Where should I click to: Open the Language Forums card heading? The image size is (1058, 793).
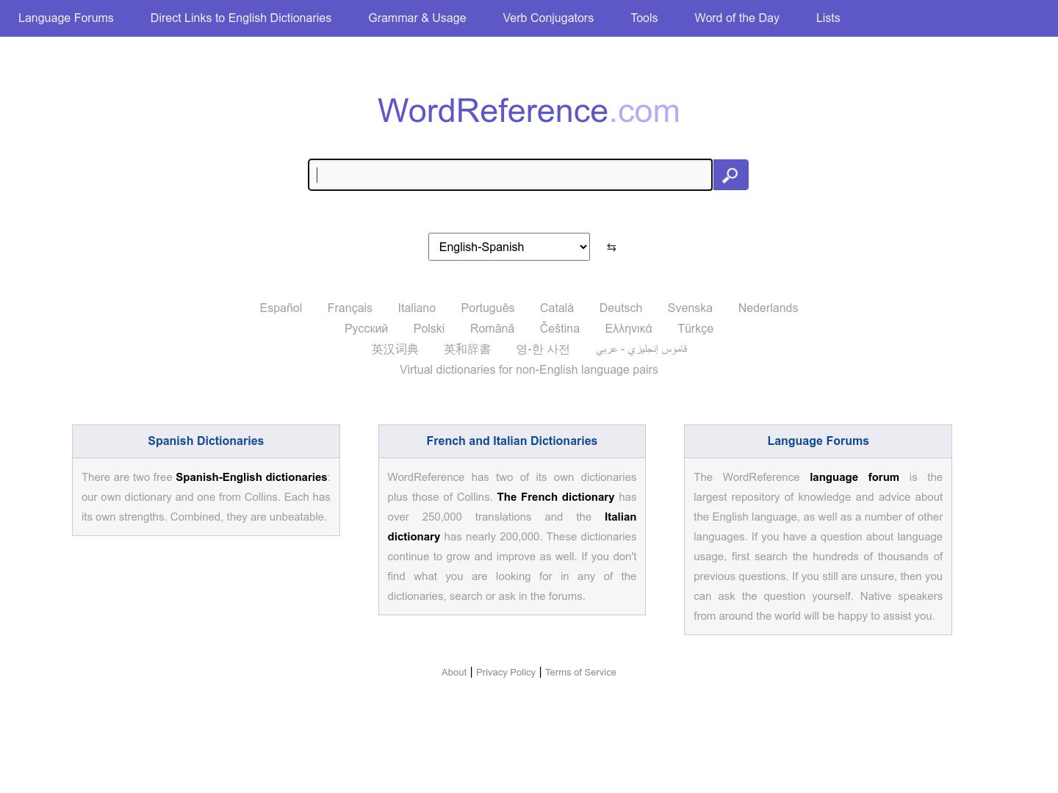(818, 441)
